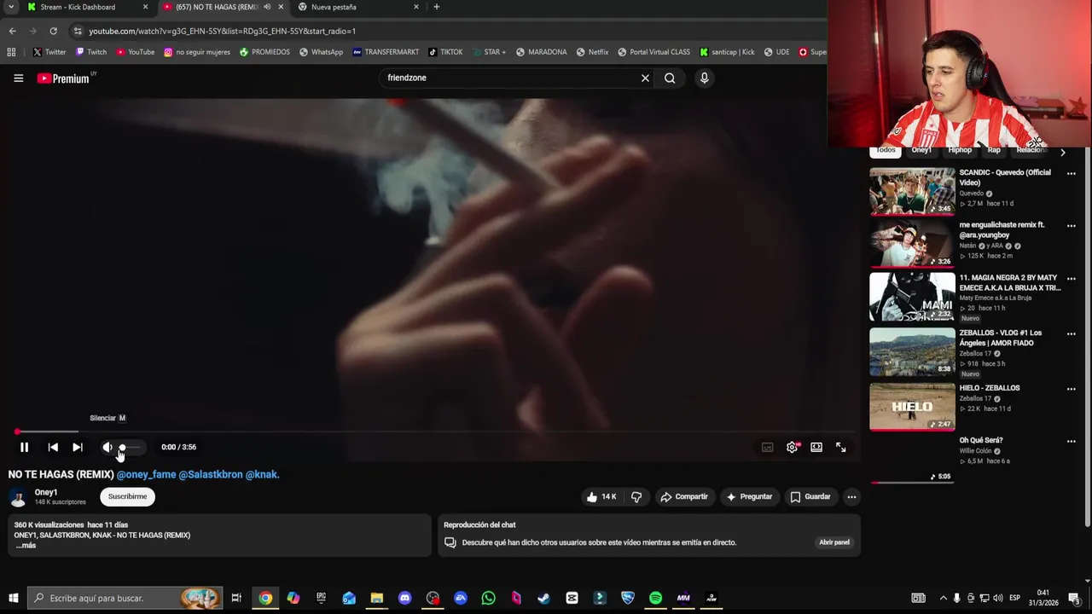Skip to the next video

[x=78, y=447]
